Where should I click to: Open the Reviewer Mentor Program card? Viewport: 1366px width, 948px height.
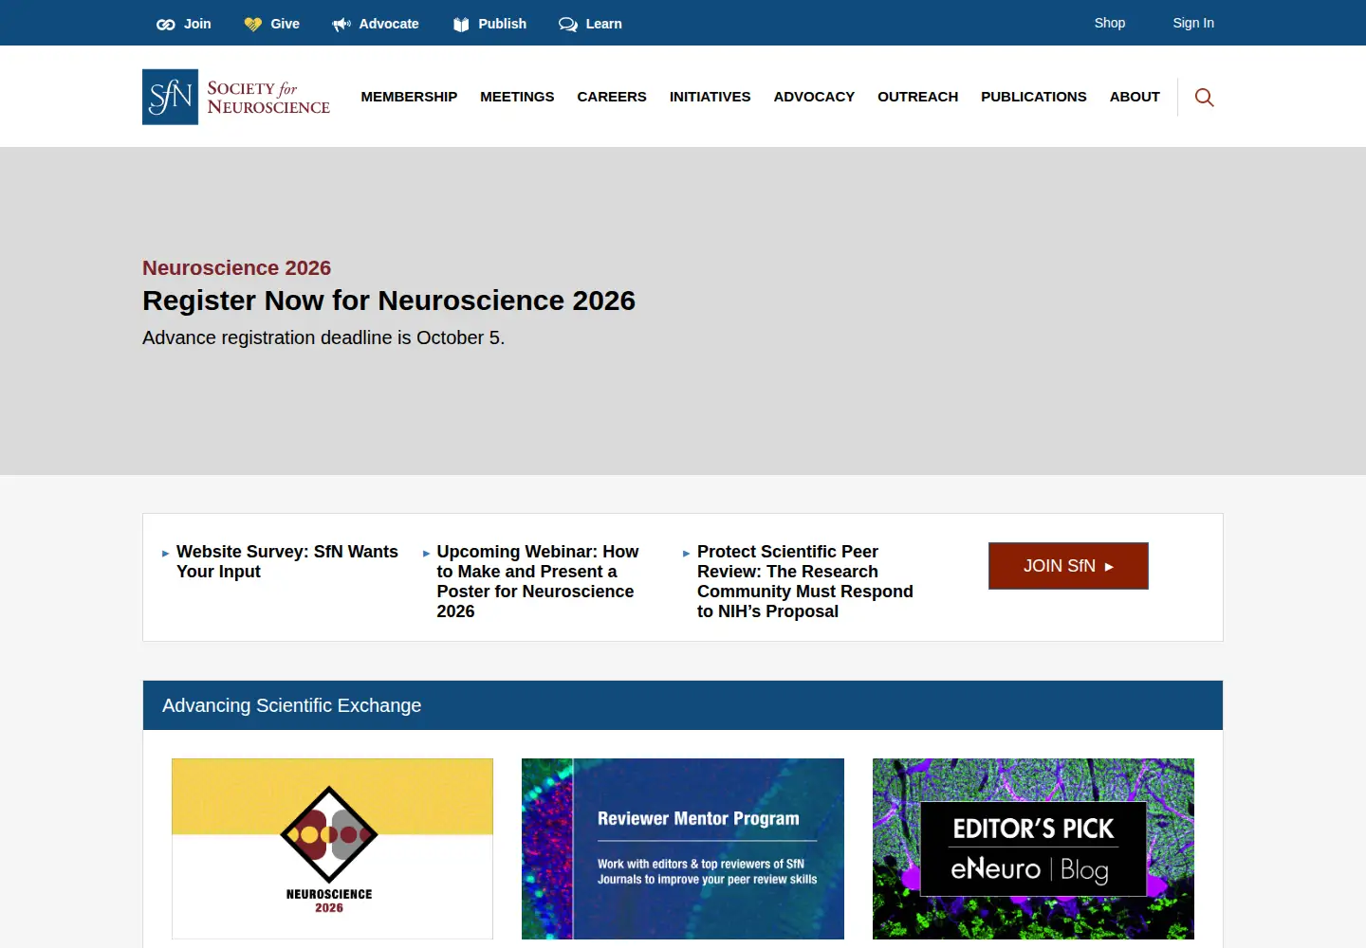coord(683,848)
